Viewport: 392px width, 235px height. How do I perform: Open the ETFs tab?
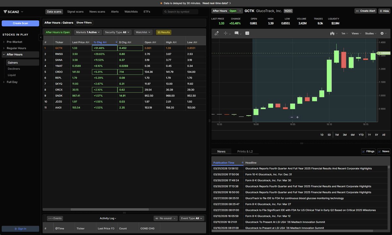click(x=147, y=12)
